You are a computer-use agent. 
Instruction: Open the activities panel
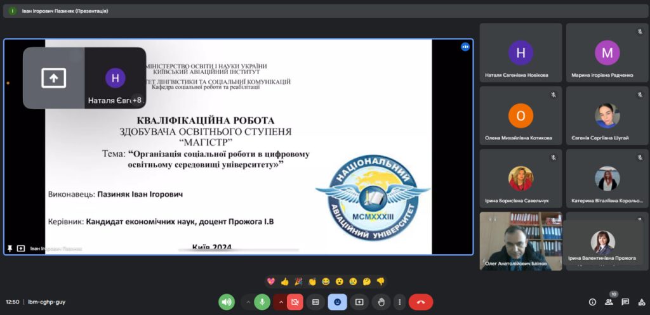coord(641,302)
